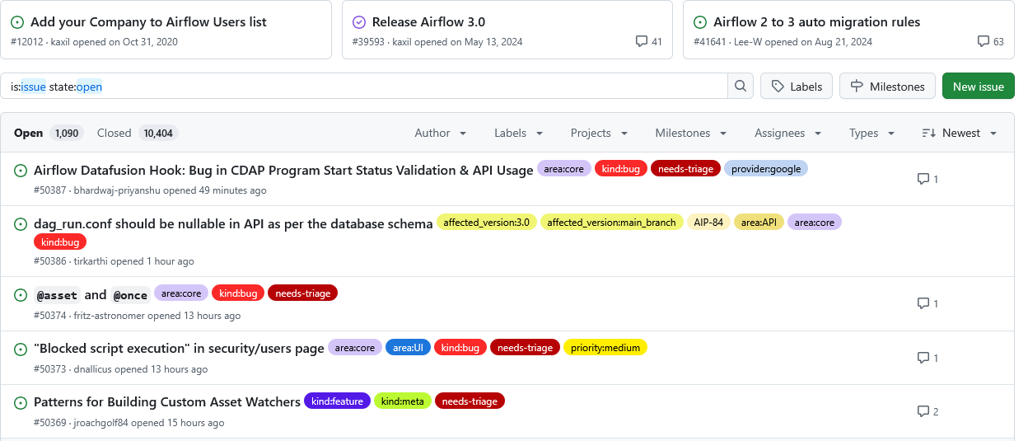Click open issue icon on dag_run.conf issue
The image size is (1028, 441).
(21, 224)
